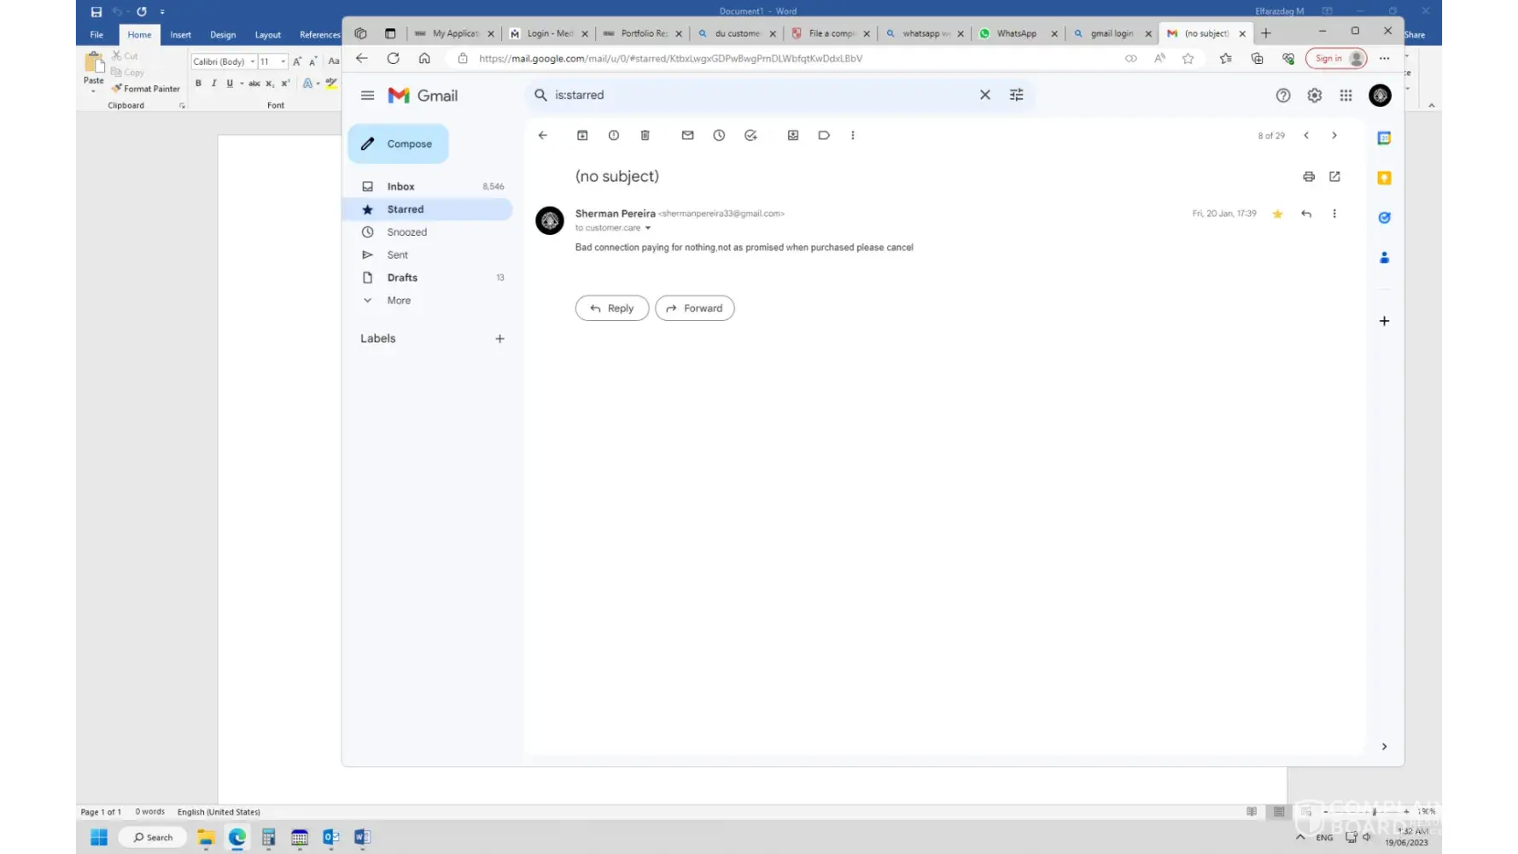Screen dimensions: 1518x854
Task: Archive the open email
Action: tap(582, 135)
